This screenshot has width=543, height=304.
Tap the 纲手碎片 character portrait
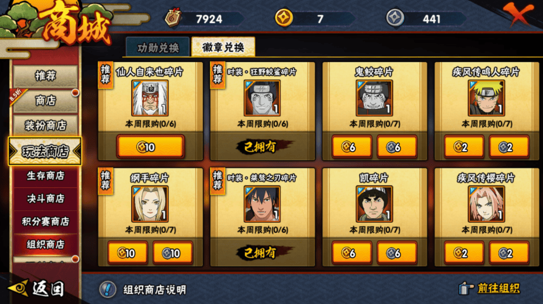tap(150, 204)
